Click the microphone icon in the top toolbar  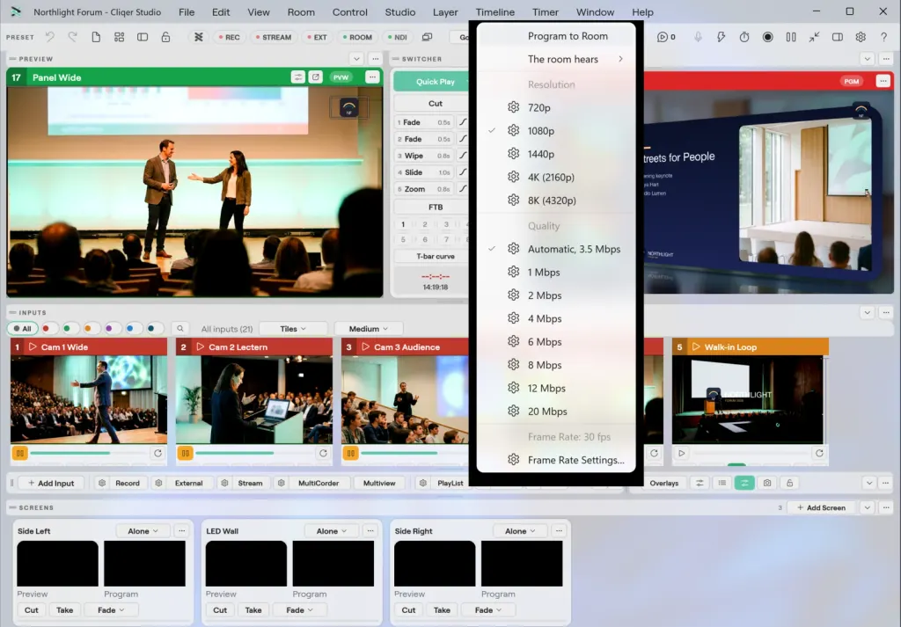(698, 37)
